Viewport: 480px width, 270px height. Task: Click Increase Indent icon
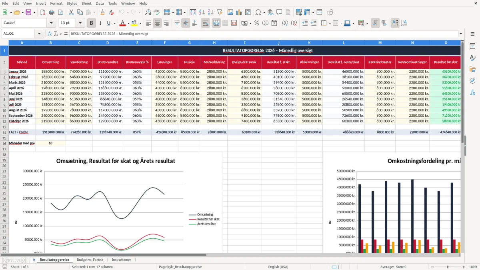pyautogui.click(x=305, y=23)
